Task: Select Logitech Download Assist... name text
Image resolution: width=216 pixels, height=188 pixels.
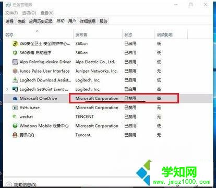Action: click(x=45, y=80)
